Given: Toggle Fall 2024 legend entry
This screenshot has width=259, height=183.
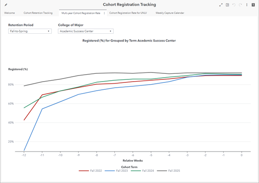Looking at the screenshot, I should tap(142, 171).
